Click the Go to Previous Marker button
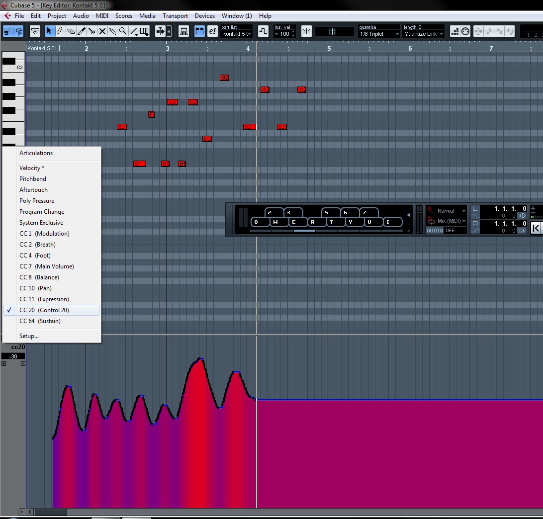The image size is (543, 519). 536,228
